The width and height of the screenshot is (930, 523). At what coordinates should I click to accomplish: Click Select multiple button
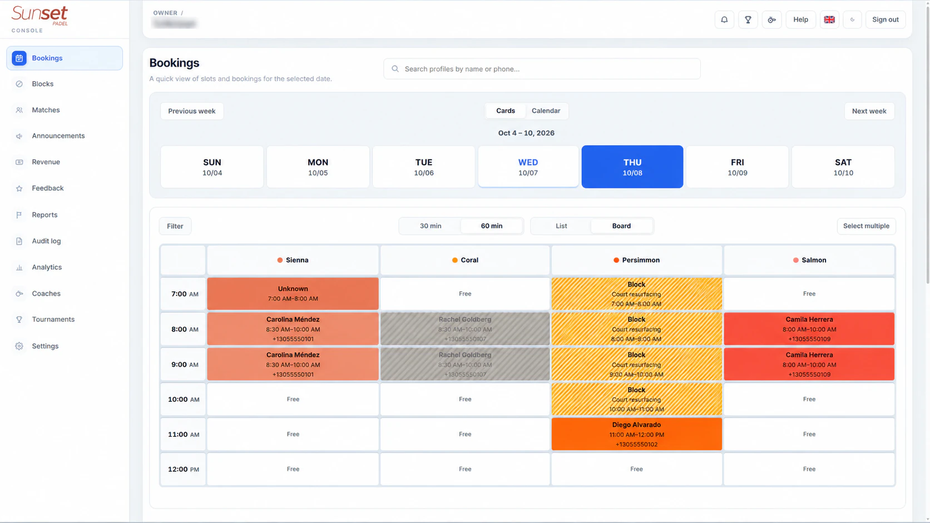point(866,226)
